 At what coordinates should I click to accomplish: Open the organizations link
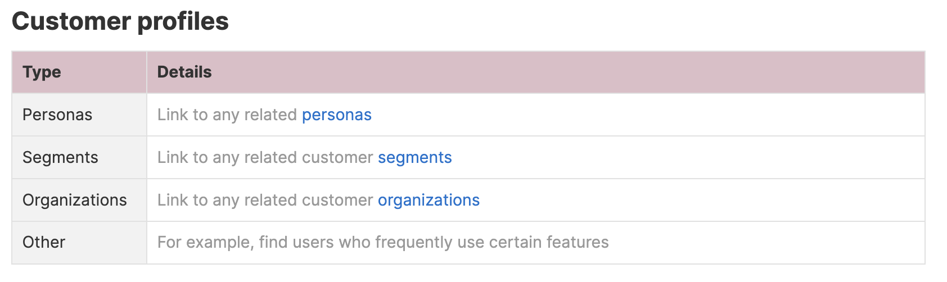429,200
